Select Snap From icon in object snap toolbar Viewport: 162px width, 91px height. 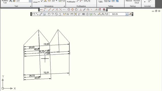pos(45,10)
